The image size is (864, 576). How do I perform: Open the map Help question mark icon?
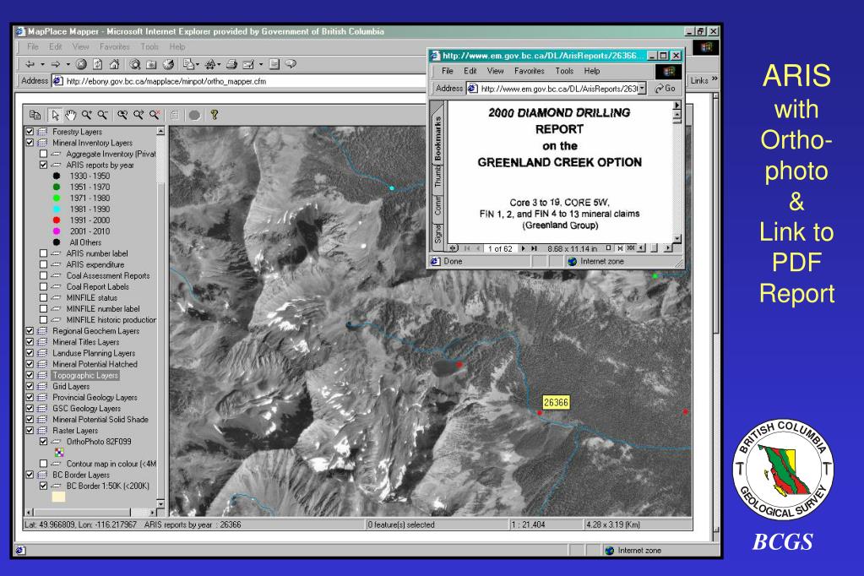coord(215,115)
